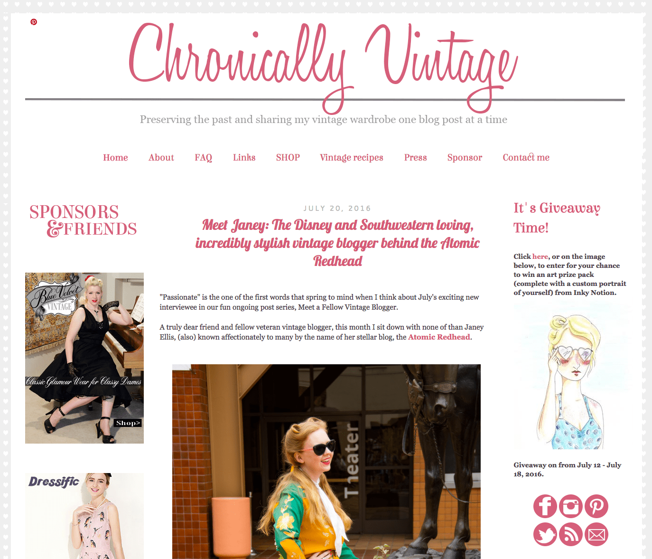Open Vintage recipes page
The width and height of the screenshot is (652, 559).
pos(352,158)
